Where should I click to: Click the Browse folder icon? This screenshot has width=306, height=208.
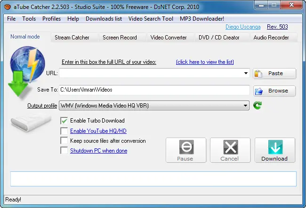click(x=259, y=91)
